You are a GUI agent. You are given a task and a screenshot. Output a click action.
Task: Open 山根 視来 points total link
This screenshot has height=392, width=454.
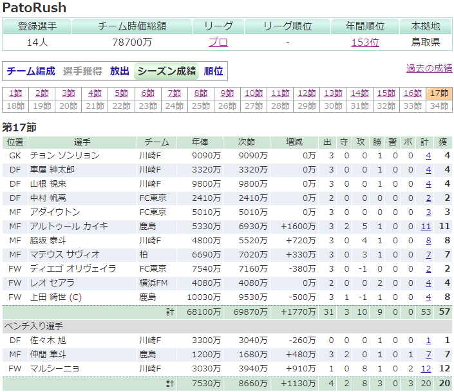pos(428,184)
